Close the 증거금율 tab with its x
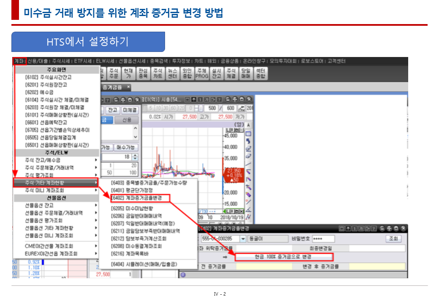439x304 pixels. click(x=128, y=87)
